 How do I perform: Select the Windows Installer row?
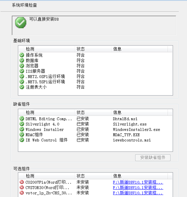[x=44, y=129]
